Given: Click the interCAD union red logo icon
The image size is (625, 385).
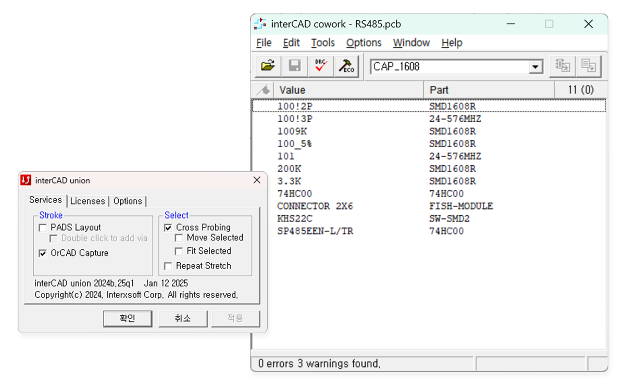Looking at the screenshot, I should coord(26,181).
